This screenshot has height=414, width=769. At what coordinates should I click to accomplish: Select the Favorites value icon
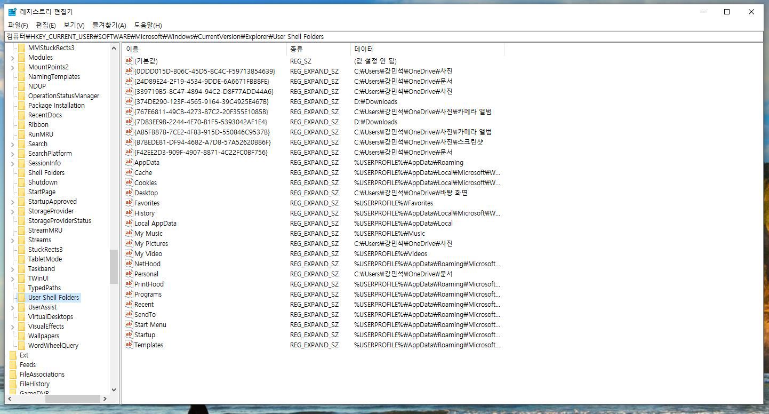[129, 203]
